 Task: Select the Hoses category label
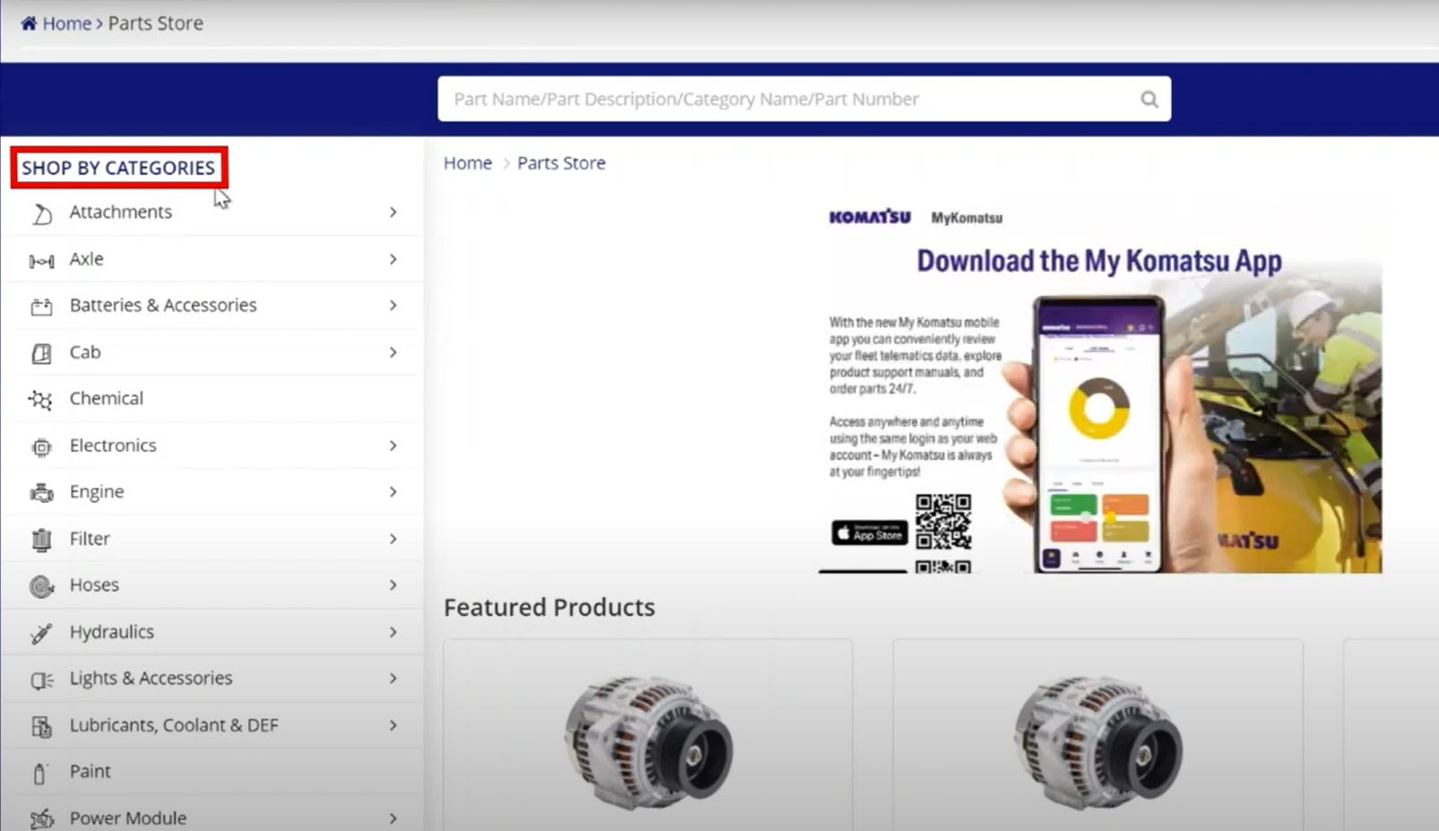tap(94, 585)
